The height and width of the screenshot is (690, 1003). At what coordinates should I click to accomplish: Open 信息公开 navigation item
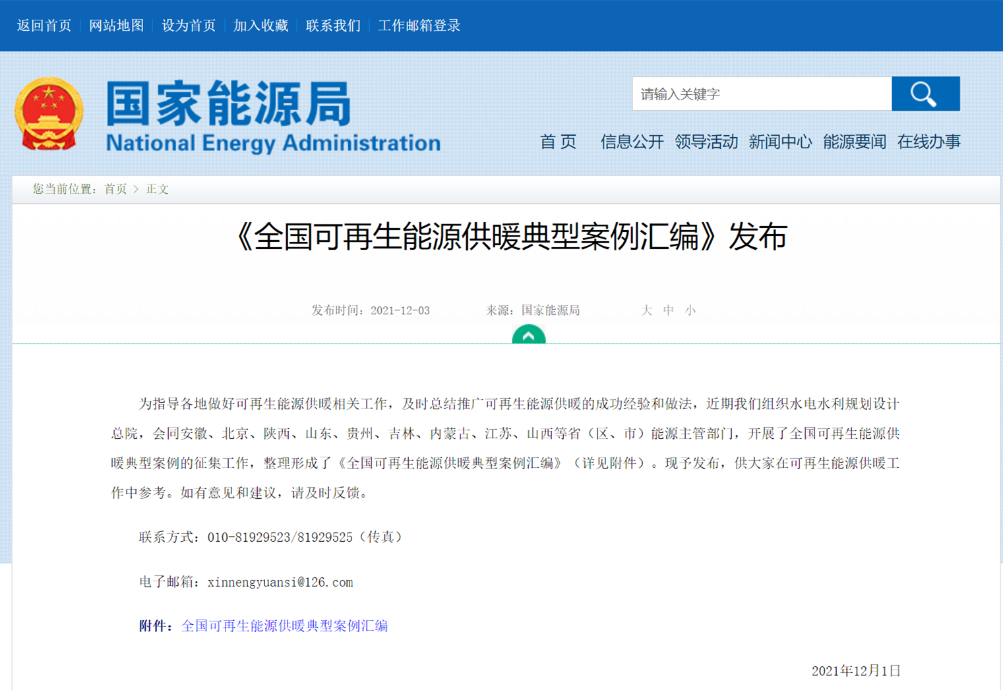pos(631,142)
